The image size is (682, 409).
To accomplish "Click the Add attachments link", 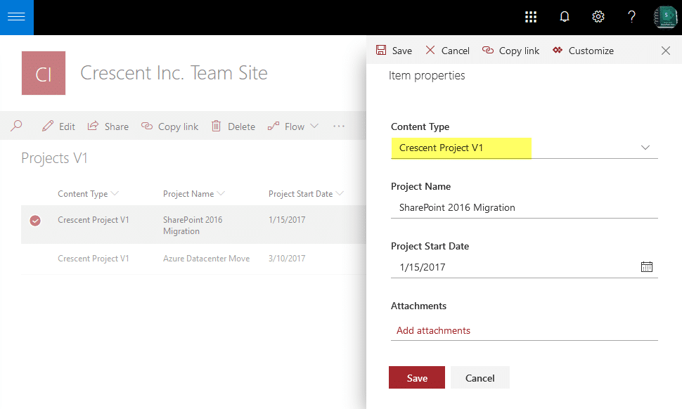I will click(x=432, y=330).
